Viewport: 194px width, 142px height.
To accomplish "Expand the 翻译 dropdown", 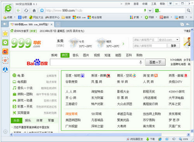I will (171, 17).
